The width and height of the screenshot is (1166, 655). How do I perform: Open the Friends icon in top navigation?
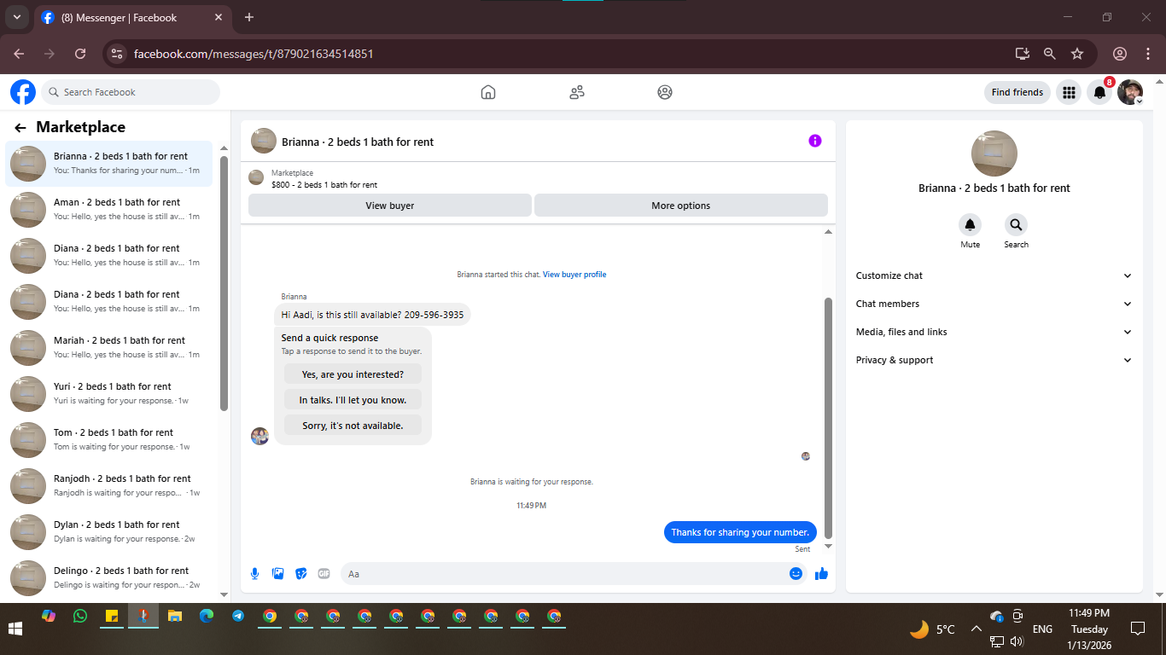(x=577, y=92)
